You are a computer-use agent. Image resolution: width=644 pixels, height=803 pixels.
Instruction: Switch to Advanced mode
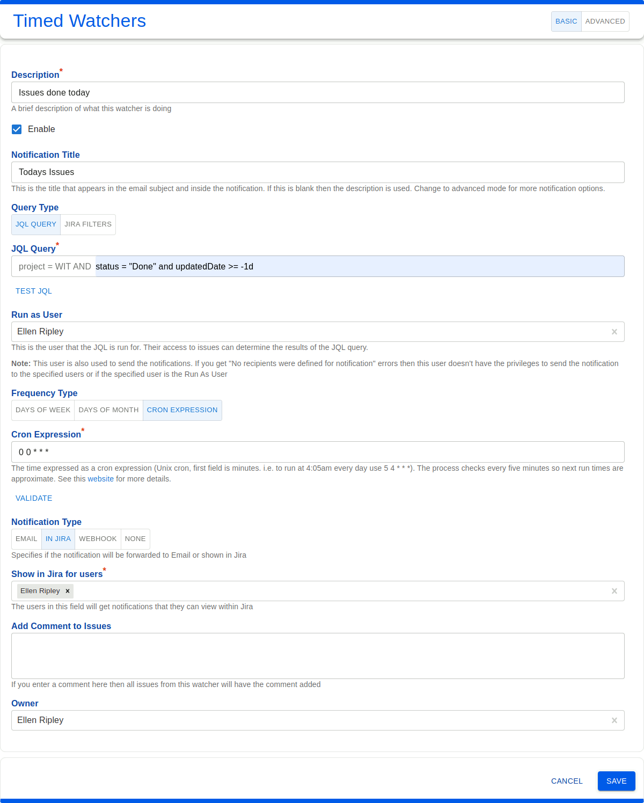coord(605,21)
